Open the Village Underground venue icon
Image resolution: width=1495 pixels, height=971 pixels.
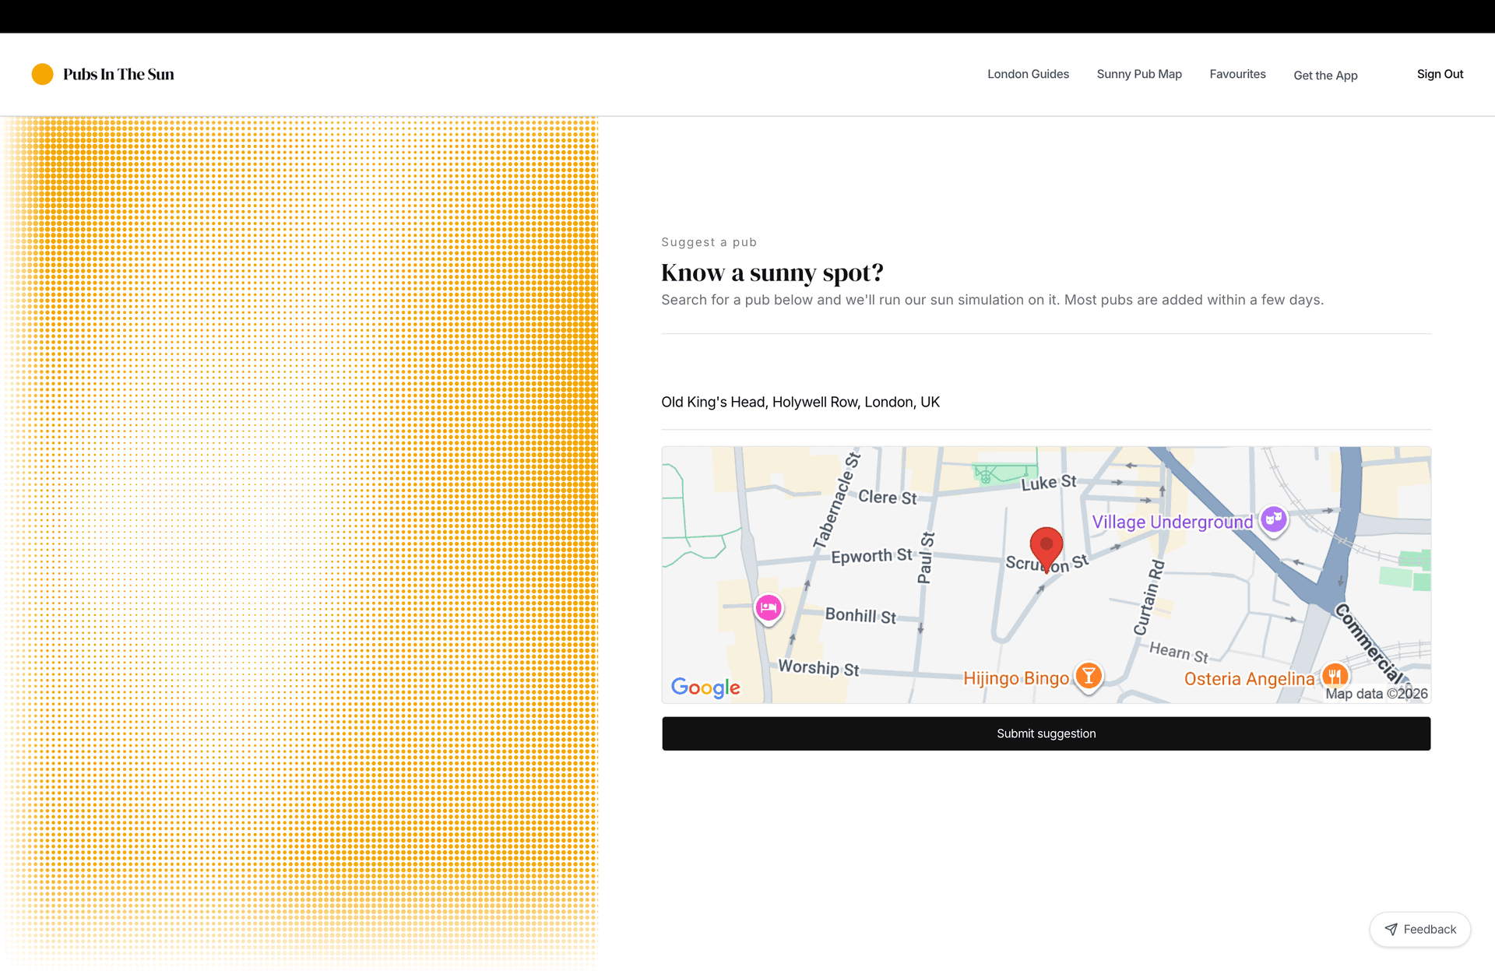(1274, 520)
